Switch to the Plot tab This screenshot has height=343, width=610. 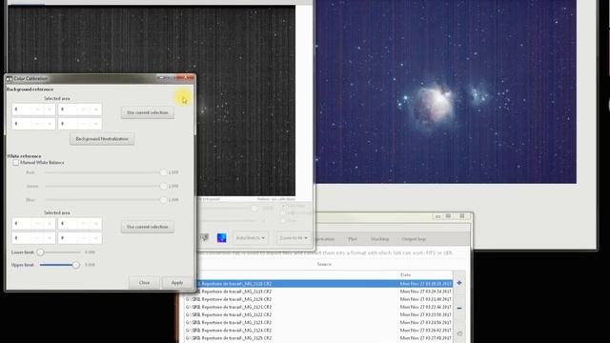pyautogui.click(x=353, y=239)
